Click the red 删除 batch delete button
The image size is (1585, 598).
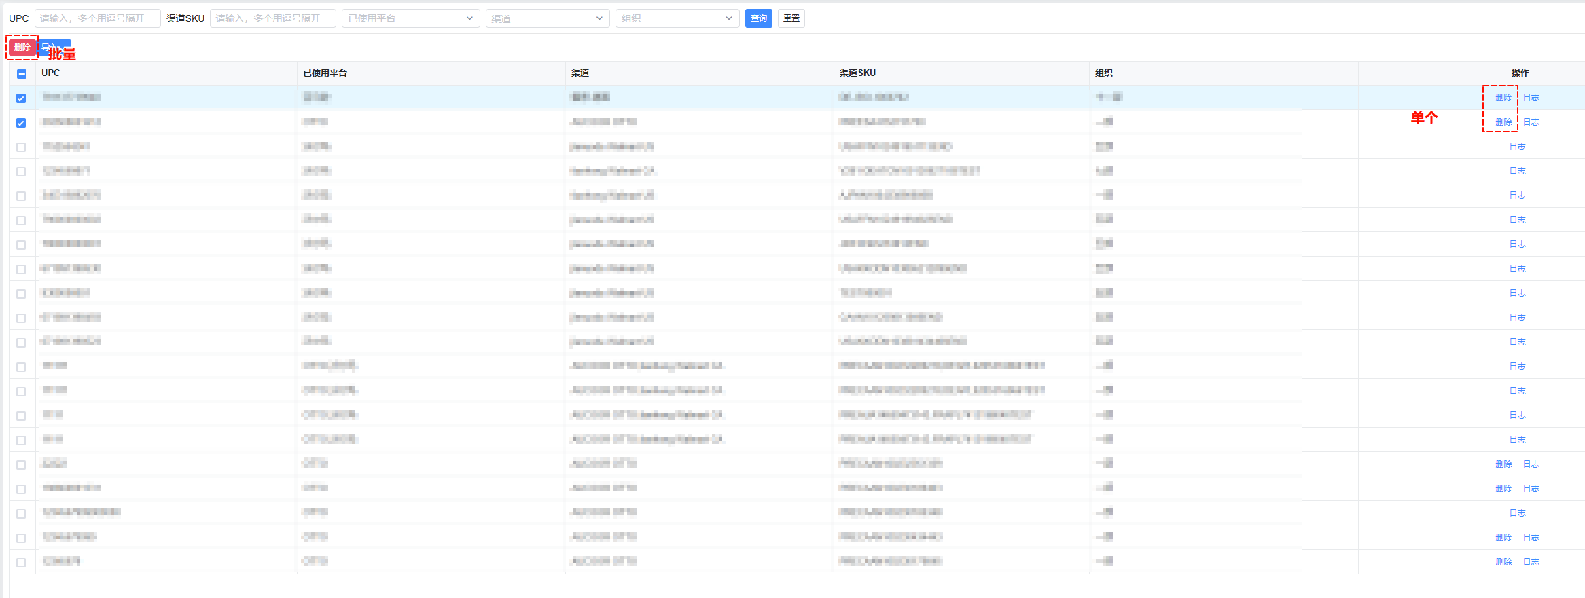(x=22, y=48)
